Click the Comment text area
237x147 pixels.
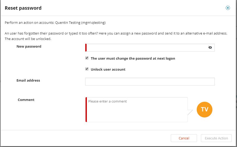[x=137, y=110]
